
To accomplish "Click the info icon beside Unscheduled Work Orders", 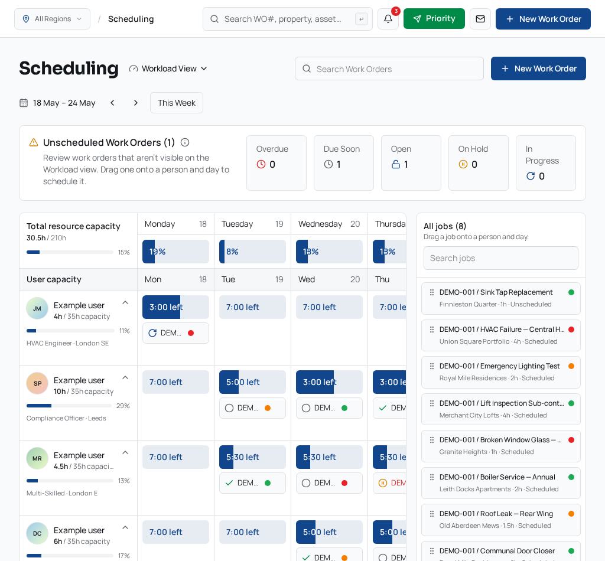I will [x=185, y=143].
